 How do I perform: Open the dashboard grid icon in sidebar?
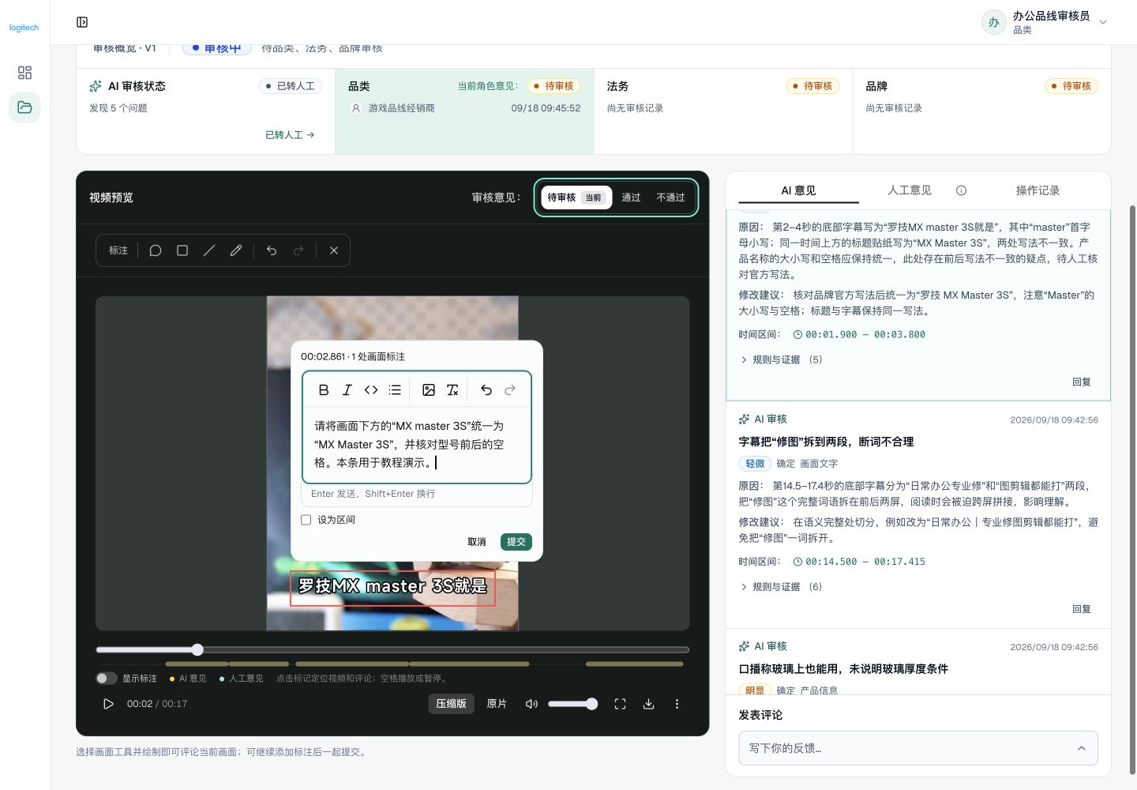tap(24, 73)
